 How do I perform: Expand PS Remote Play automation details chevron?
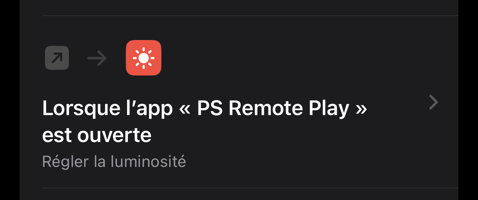(433, 102)
